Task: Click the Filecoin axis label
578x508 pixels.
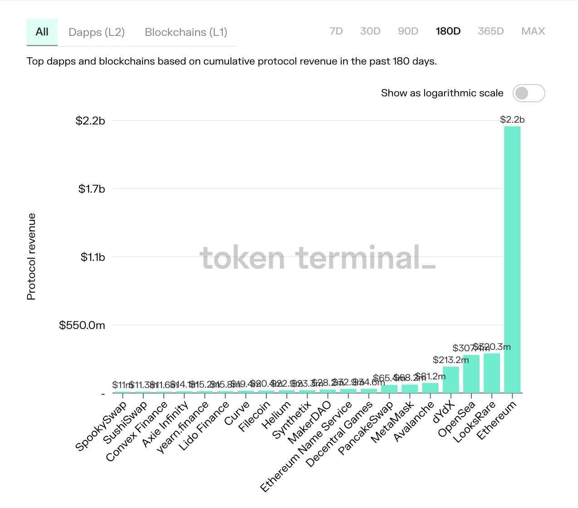Action: tap(255, 417)
